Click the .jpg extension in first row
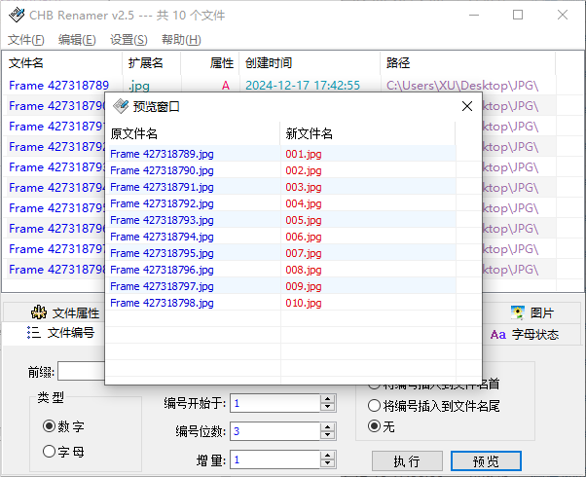 (x=138, y=86)
